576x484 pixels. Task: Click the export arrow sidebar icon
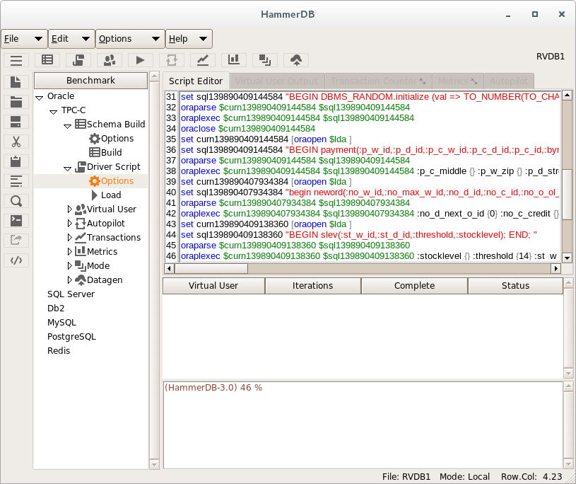point(16,241)
